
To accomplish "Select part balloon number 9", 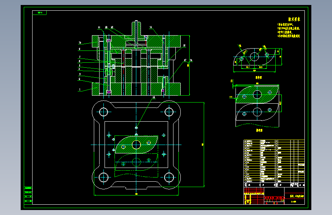I will (x=79, y=49).
